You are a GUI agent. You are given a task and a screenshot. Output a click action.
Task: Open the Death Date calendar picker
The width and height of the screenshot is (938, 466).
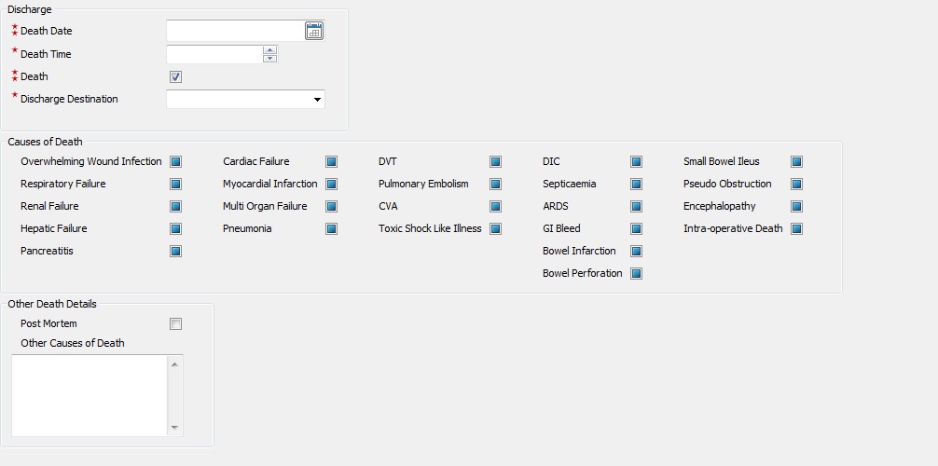click(x=314, y=32)
